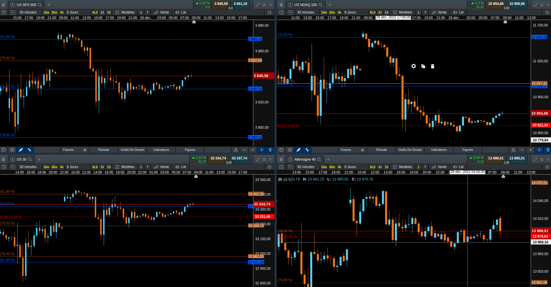
Task: Select the pencil drawing tool under SPX chart
Action: 21,150
